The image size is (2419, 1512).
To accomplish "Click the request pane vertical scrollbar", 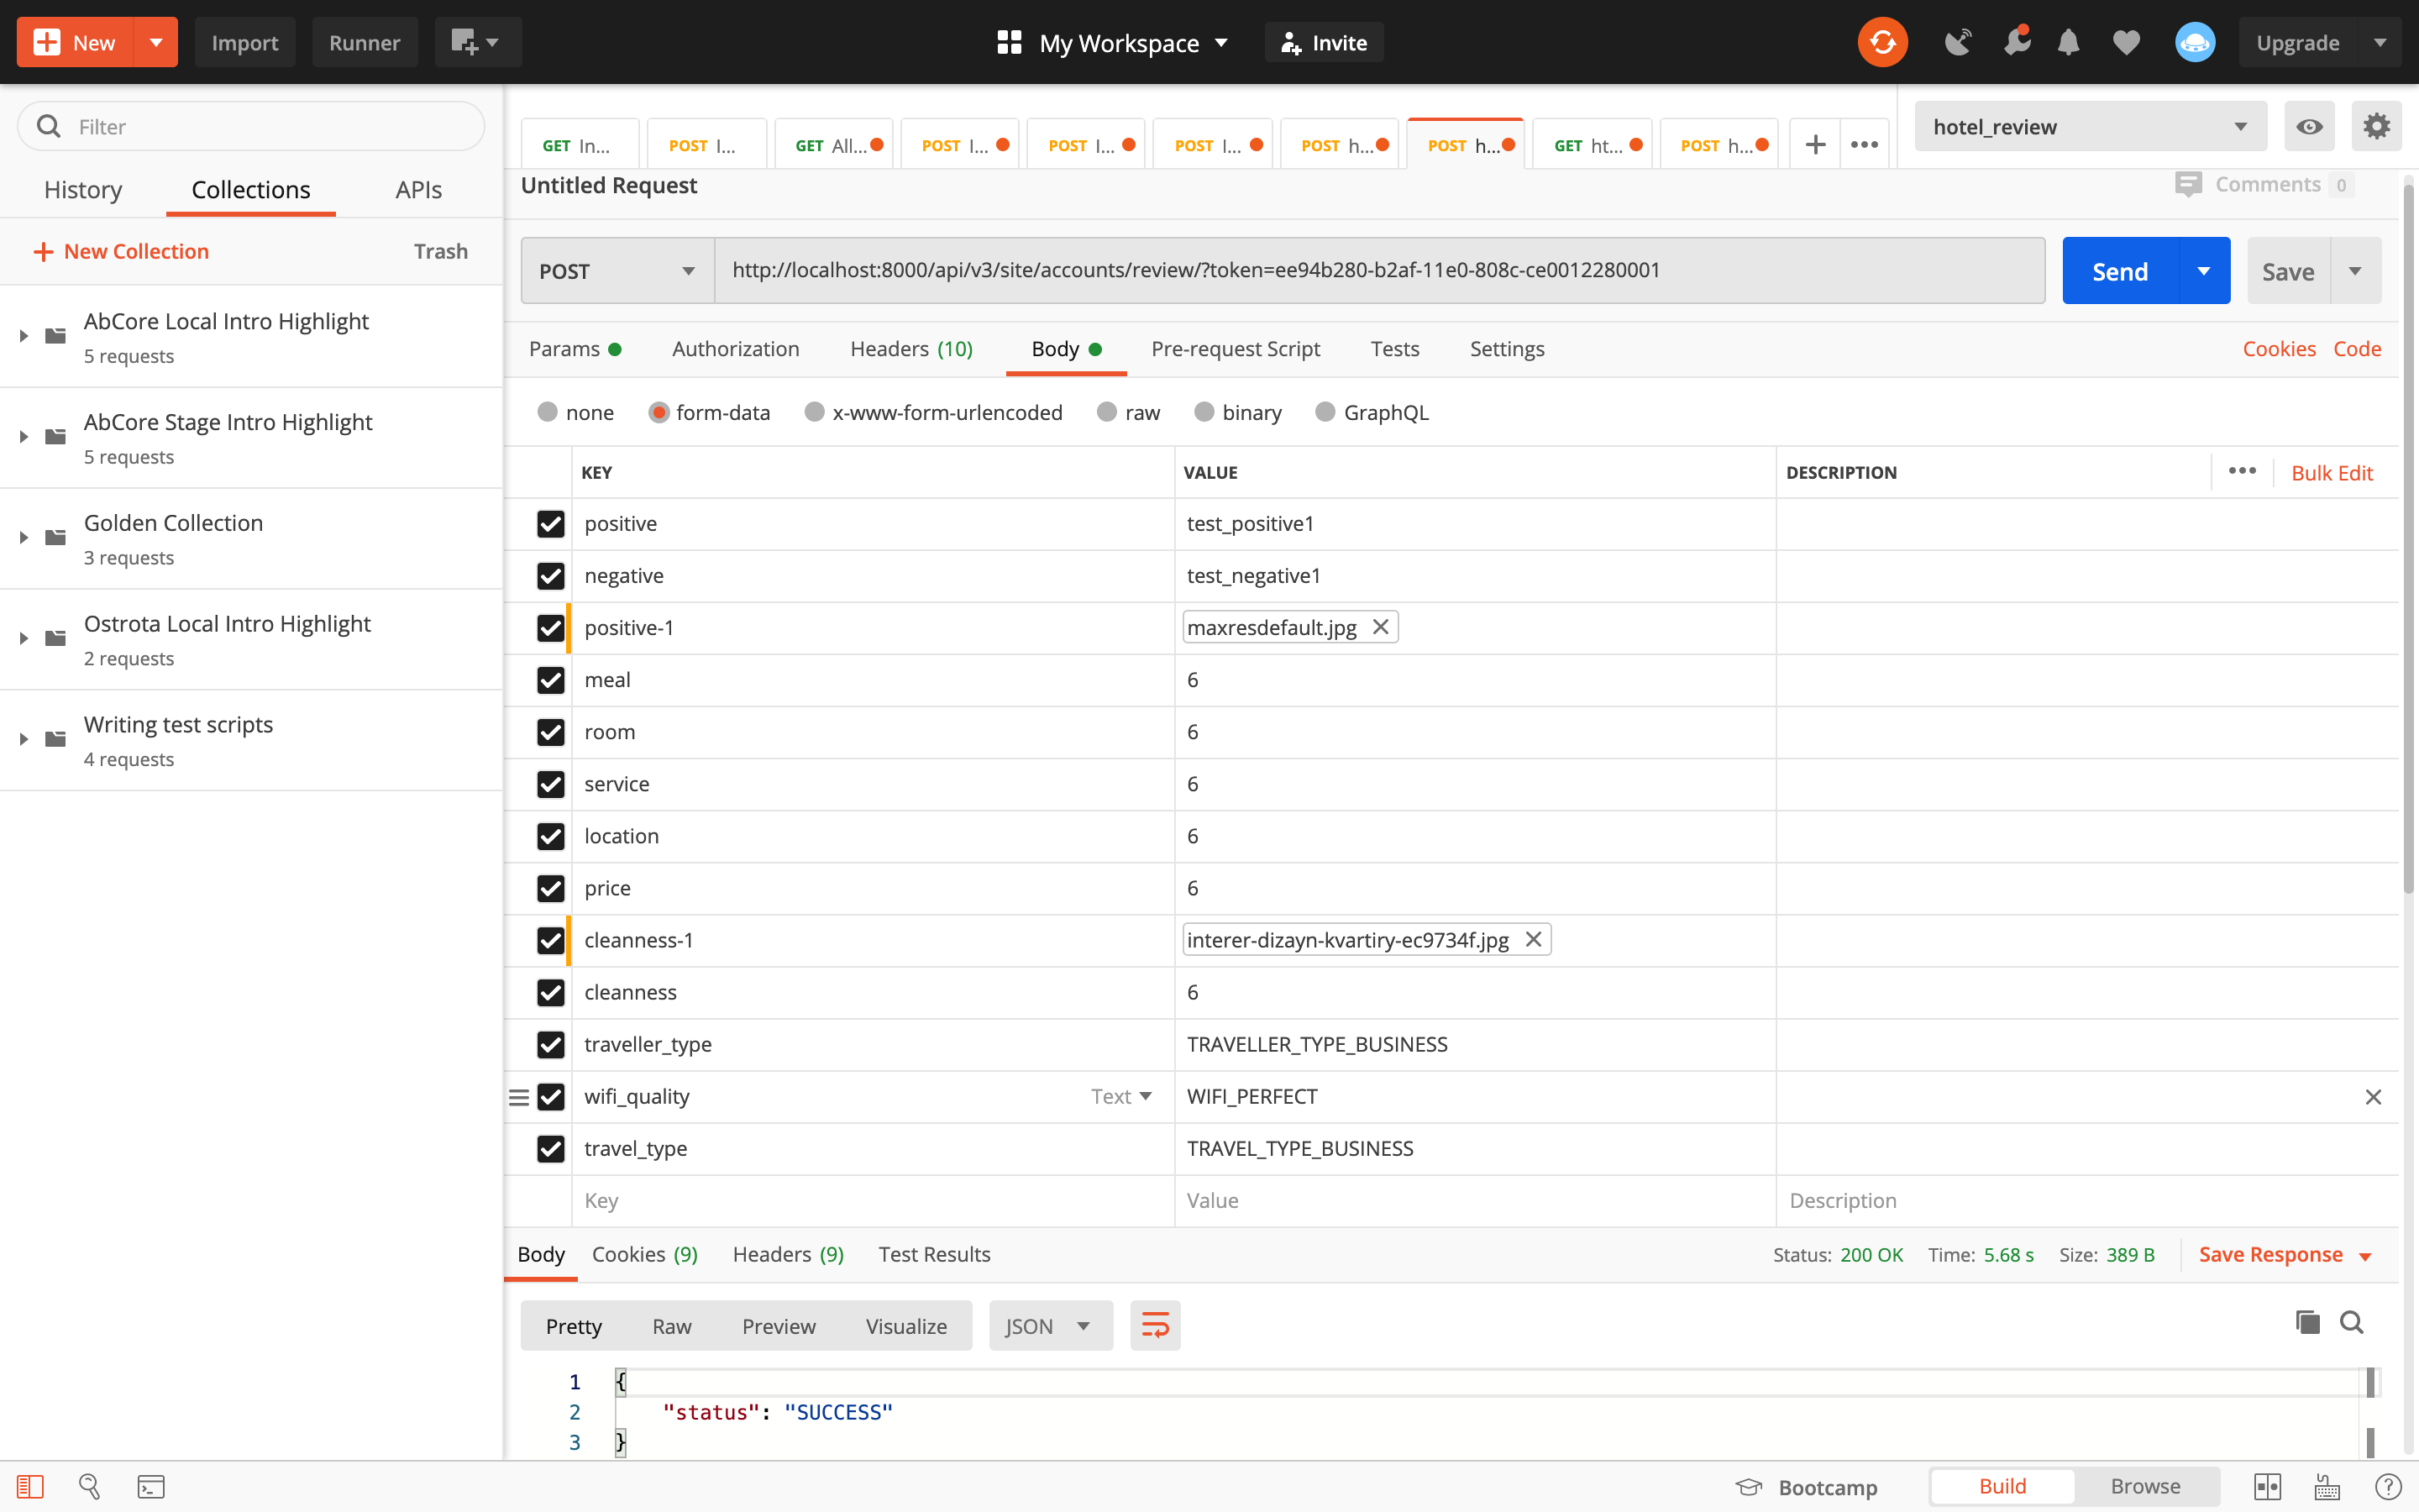I will (x=2409, y=540).
